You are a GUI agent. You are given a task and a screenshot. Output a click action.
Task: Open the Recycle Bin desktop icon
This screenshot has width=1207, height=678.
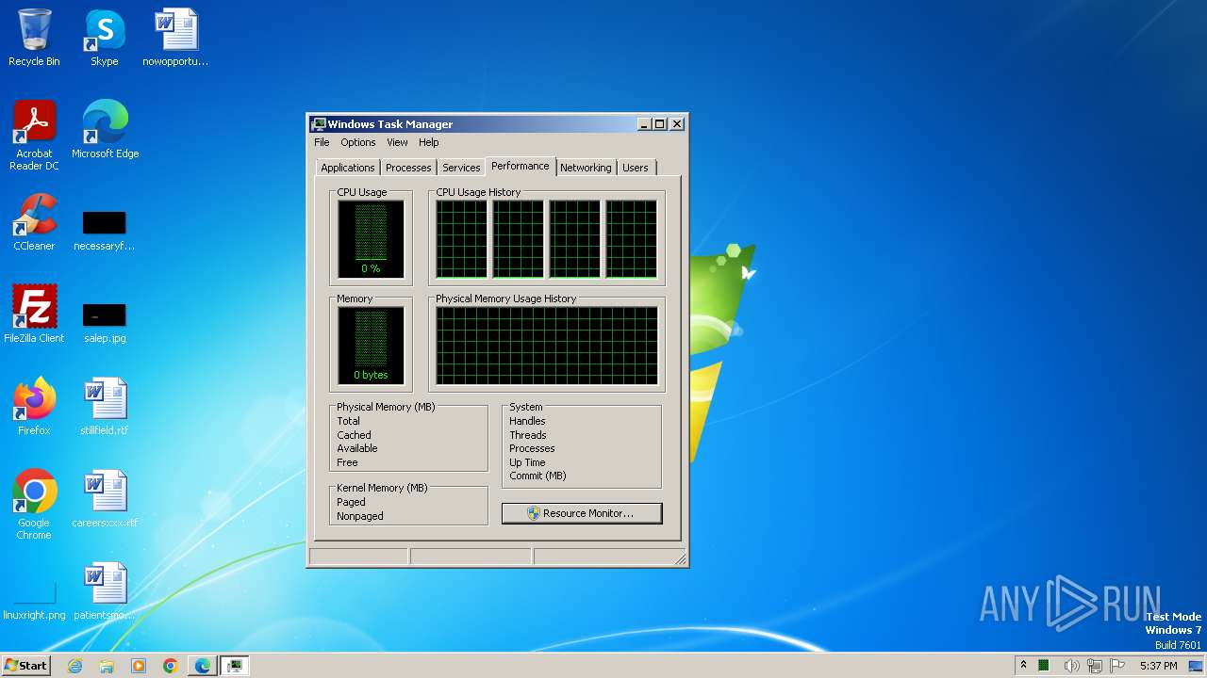point(34,38)
